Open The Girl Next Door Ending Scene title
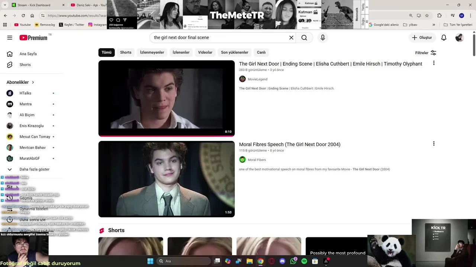The image size is (476, 267). point(331,64)
